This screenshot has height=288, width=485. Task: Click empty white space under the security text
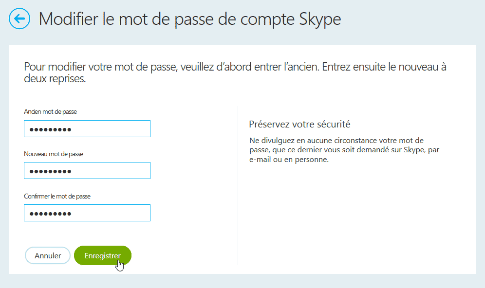click(351, 219)
